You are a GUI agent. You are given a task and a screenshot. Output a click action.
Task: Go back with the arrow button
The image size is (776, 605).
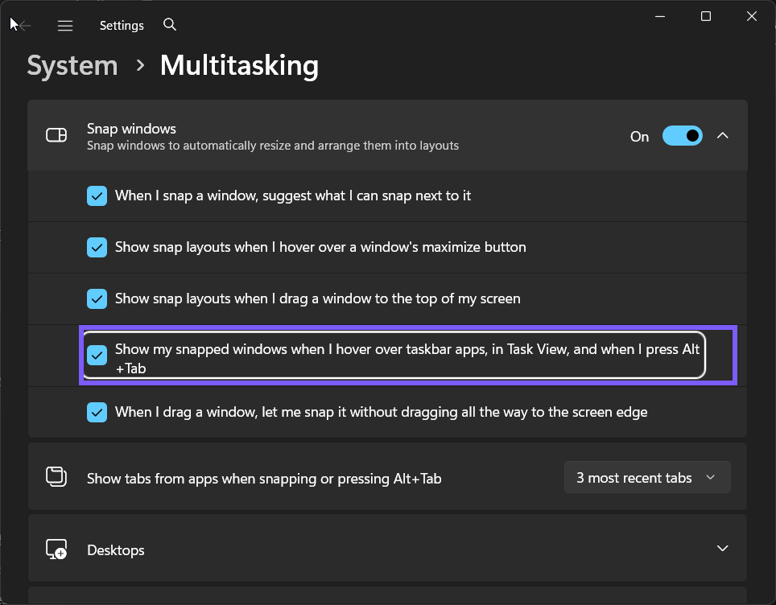24,25
